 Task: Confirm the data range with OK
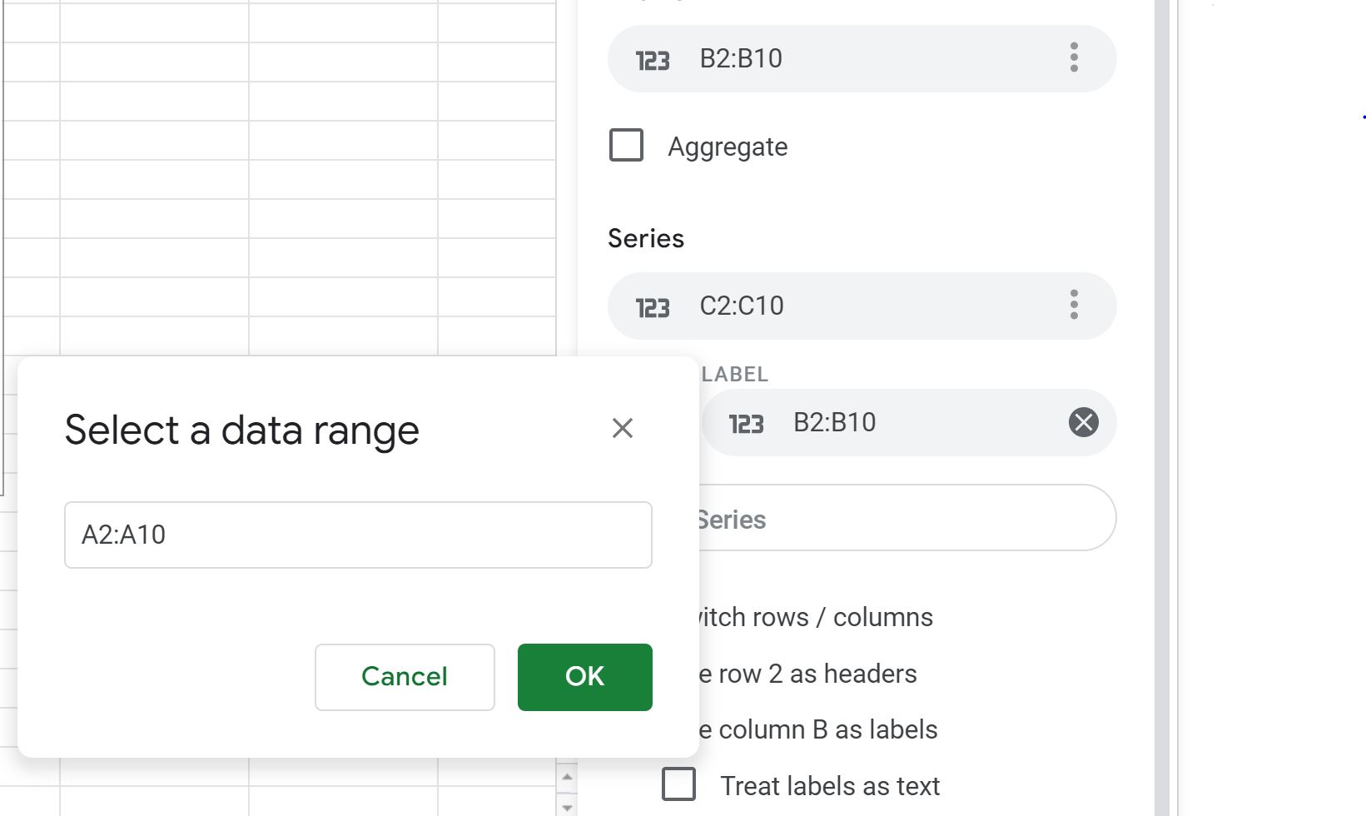(584, 677)
